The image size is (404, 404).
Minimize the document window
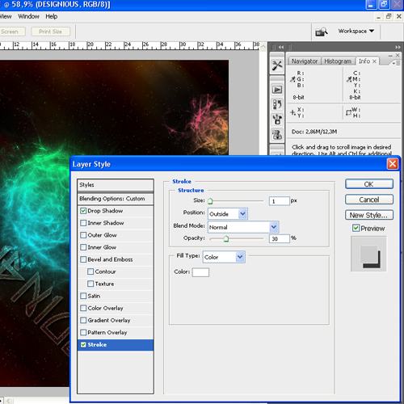379,17
